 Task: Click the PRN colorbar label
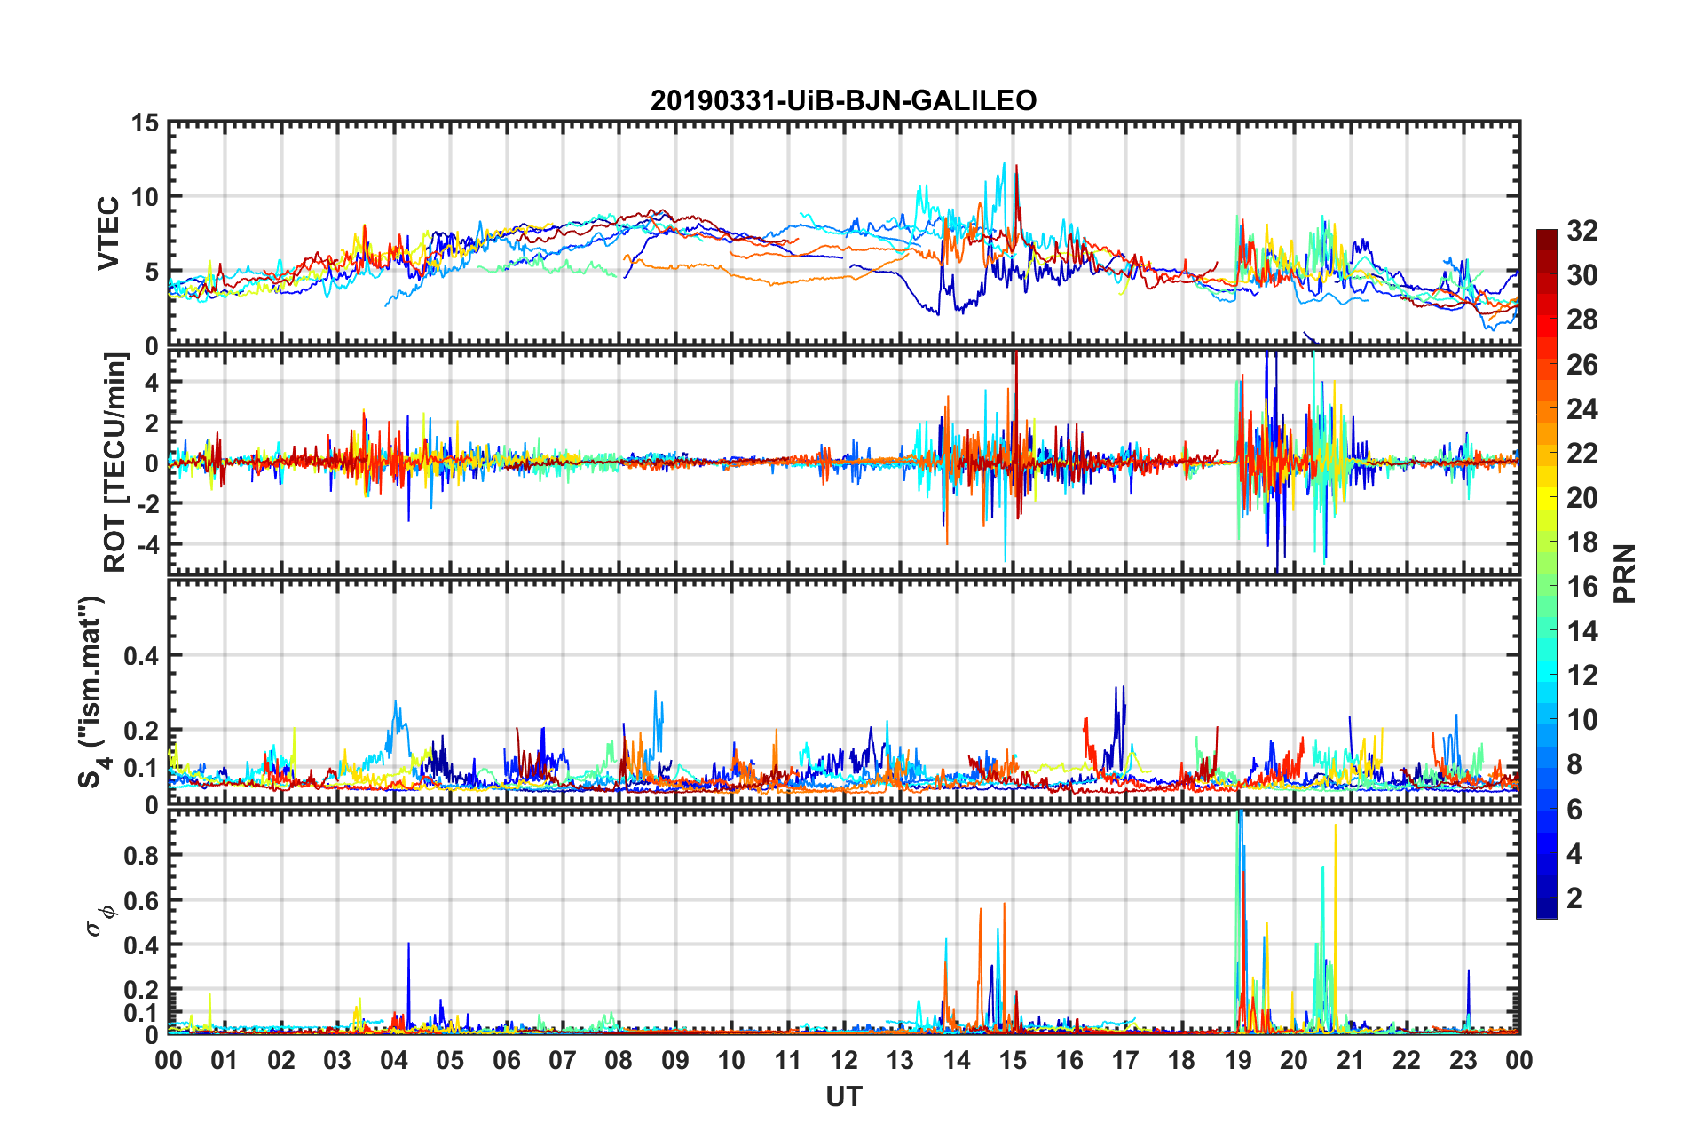pos(1624,573)
